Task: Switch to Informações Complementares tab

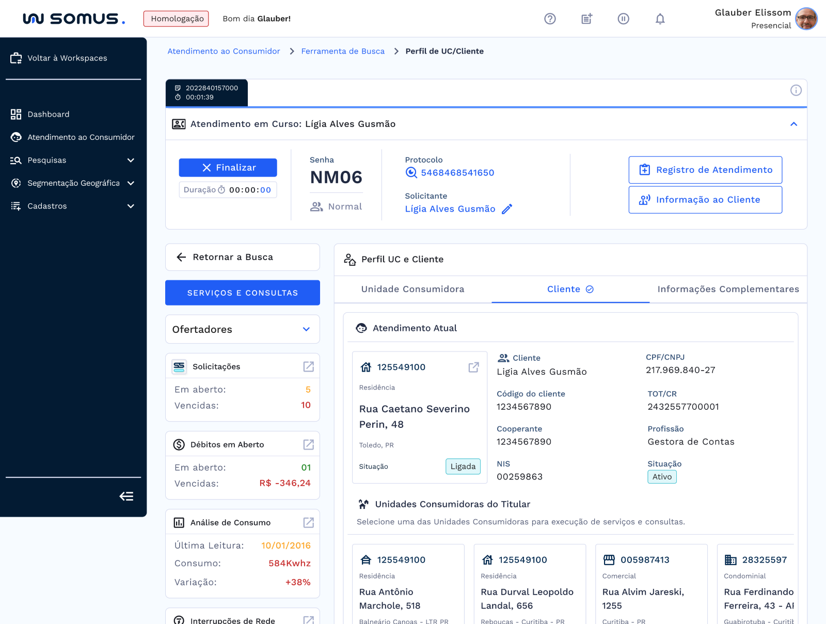Action: pyautogui.click(x=728, y=289)
